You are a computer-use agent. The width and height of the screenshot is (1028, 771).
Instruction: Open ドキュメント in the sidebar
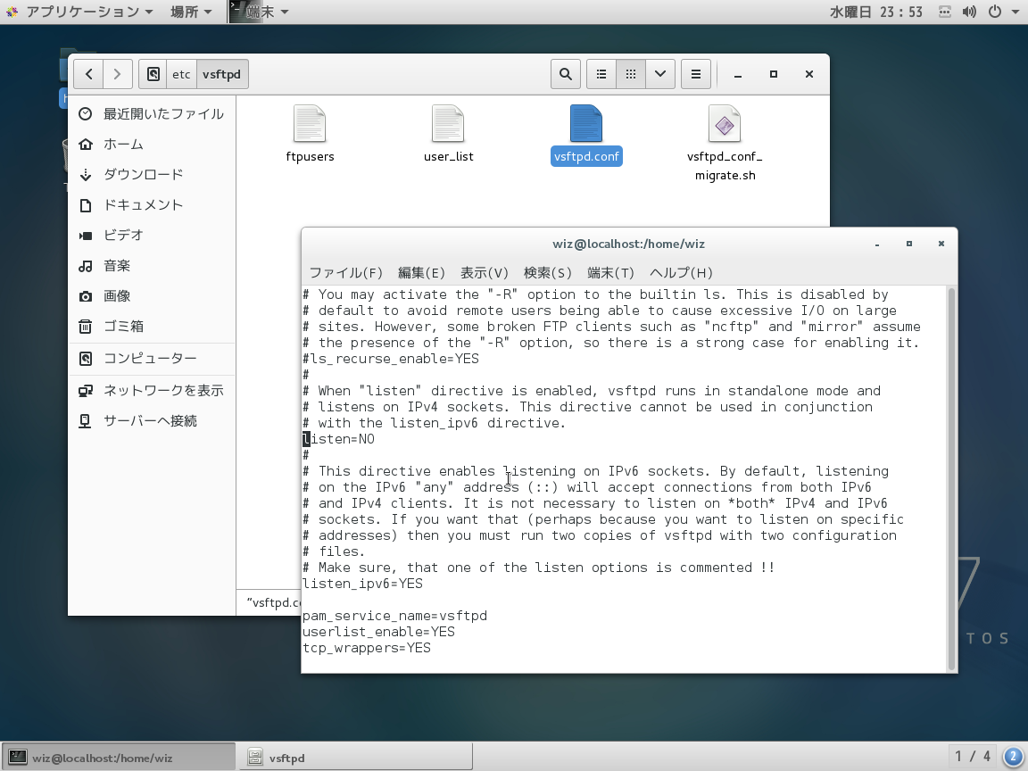(x=151, y=205)
